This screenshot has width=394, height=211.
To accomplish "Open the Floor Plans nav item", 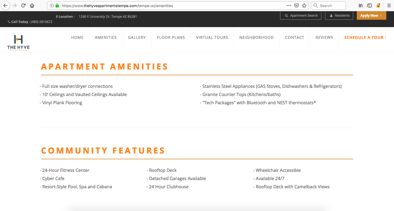I will [171, 37].
